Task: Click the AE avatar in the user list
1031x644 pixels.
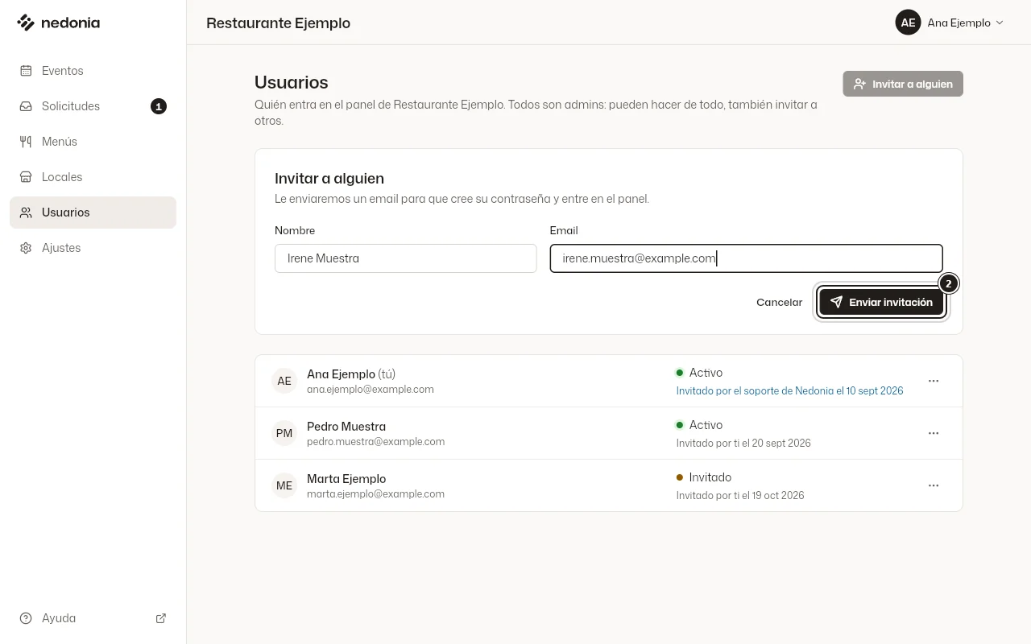Action: (284, 381)
